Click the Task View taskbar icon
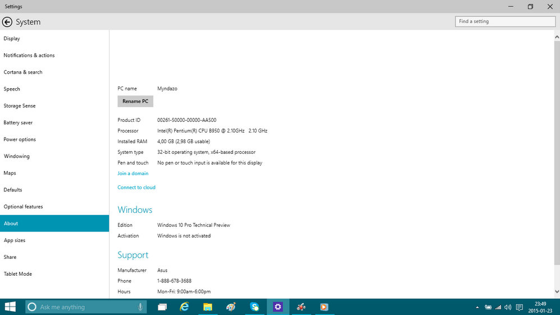Screen dimensions: 560x315 162,307
